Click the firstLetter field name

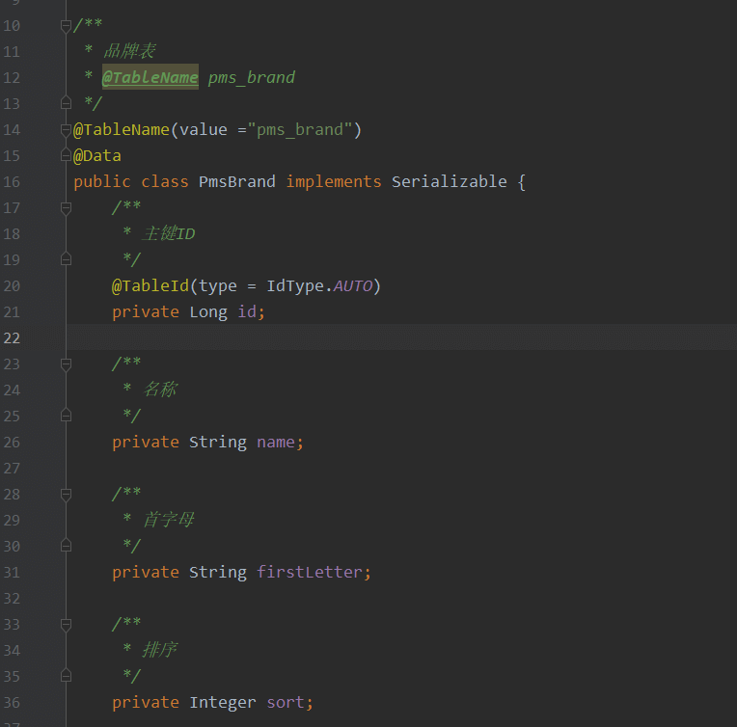pos(310,572)
